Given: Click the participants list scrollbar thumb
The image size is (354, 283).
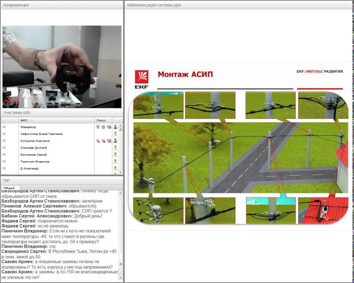Looking at the screenshot, I should [x=121, y=130].
